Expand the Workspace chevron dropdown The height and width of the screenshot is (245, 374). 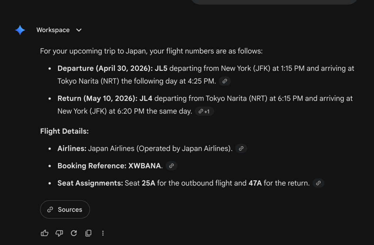(x=79, y=30)
